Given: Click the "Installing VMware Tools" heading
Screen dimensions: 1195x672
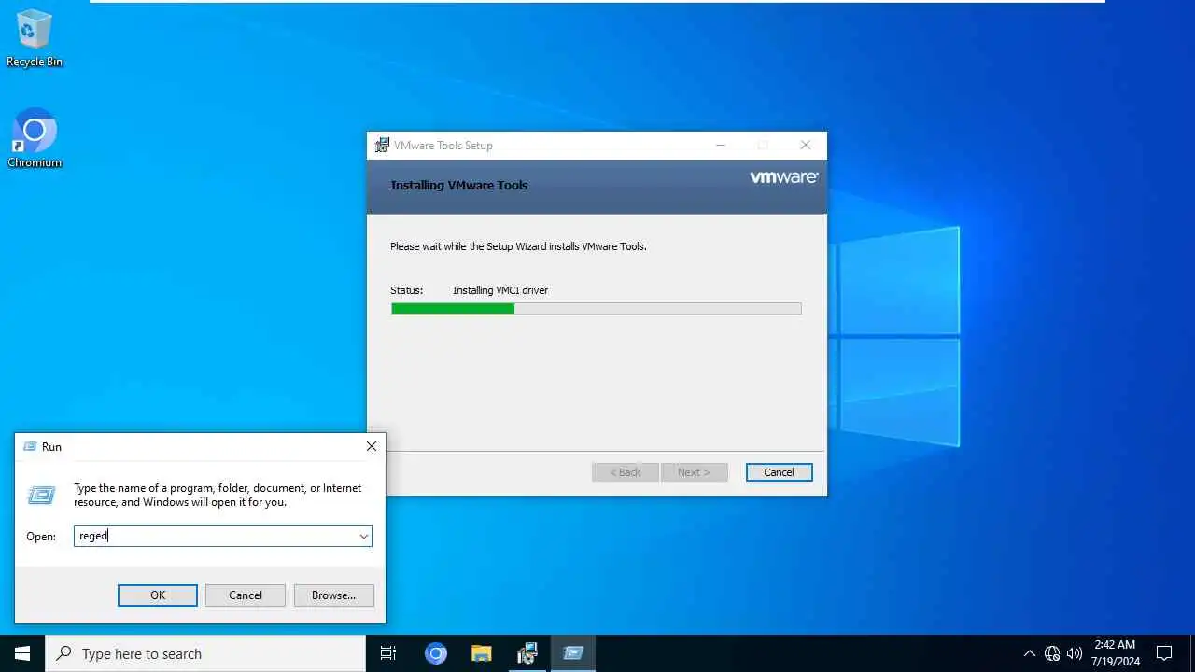Looking at the screenshot, I should click(459, 185).
